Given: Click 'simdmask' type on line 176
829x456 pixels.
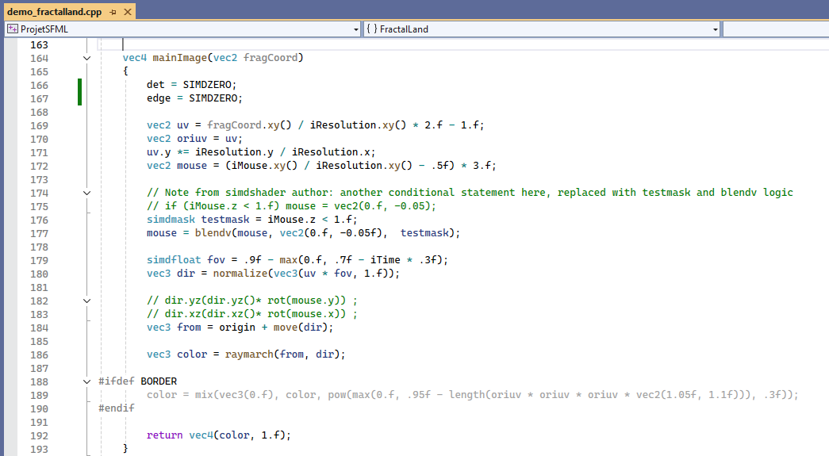Looking at the screenshot, I should point(171,220).
